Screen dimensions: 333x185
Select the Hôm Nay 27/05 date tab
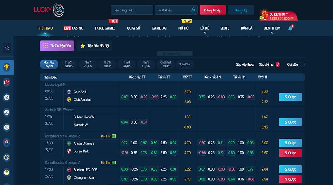(49, 64)
